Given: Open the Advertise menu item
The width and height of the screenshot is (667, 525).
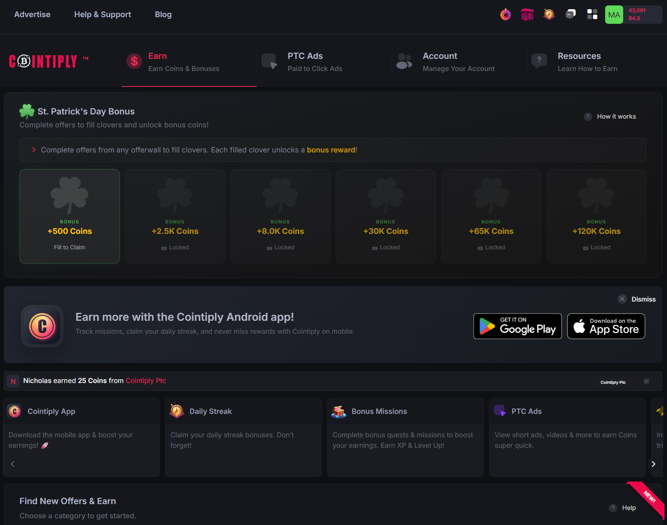Looking at the screenshot, I should 32,15.
